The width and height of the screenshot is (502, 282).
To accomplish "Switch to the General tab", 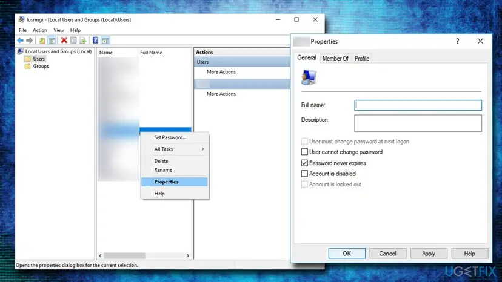I will [x=307, y=58].
